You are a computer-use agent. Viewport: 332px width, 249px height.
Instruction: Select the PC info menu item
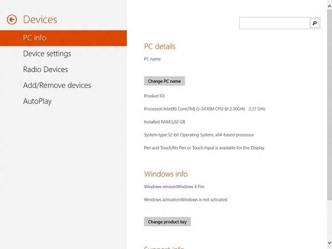pos(63,38)
